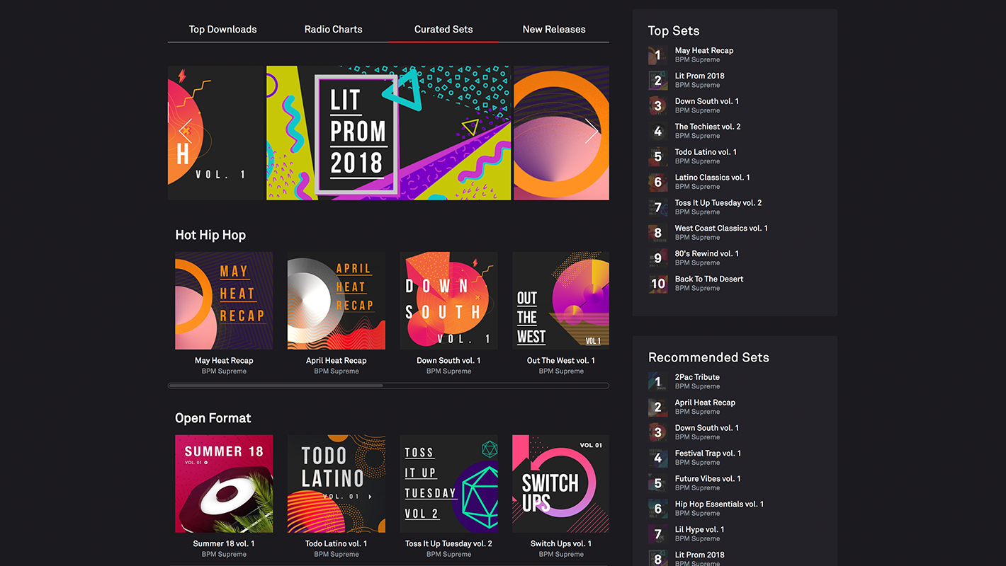Click the Todo Latino vol. 1 cover

[337, 484]
